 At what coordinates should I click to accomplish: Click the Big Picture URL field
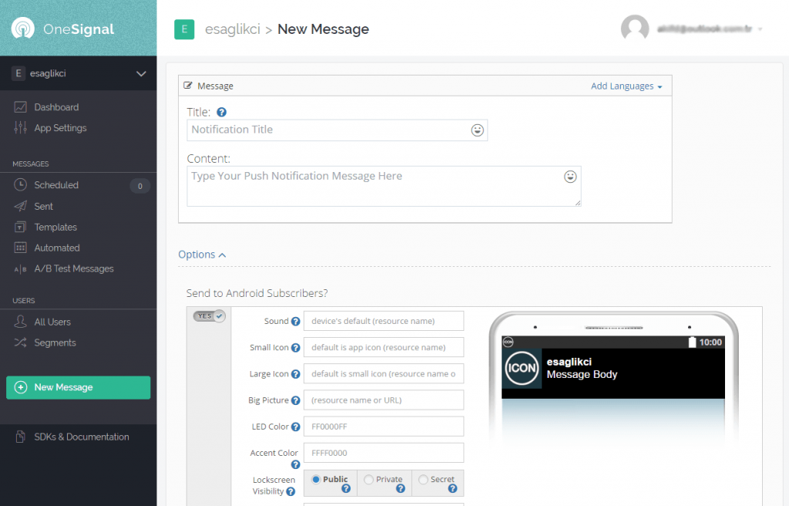(384, 400)
